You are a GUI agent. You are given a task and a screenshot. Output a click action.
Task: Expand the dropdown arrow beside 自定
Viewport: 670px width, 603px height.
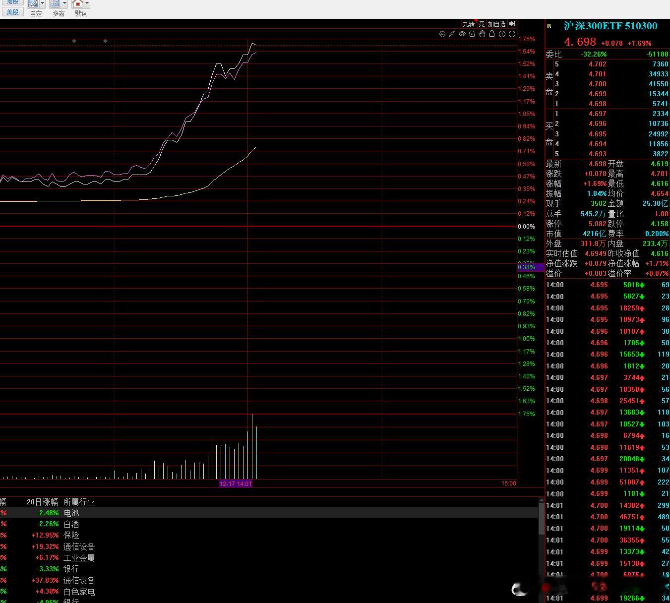pos(42,3)
